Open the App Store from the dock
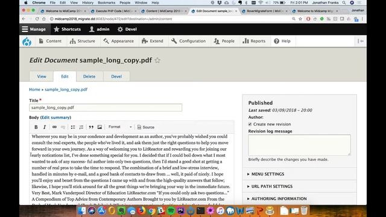The image size is (386, 217). 101,210
